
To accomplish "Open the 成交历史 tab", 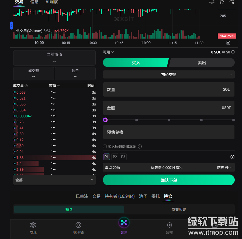I will tap(179, 209).
